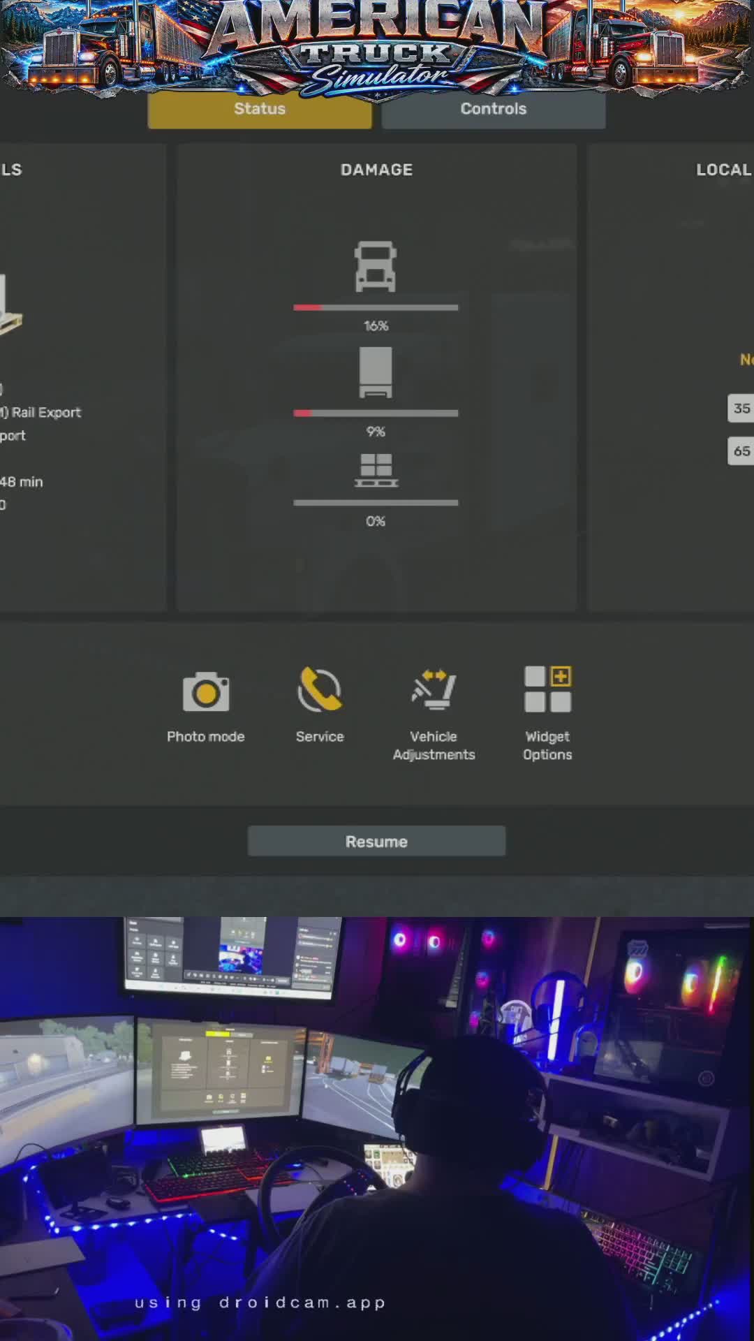Click the 9% trailer damage value
Image resolution: width=754 pixels, height=1341 pixels.
point(376,432)
